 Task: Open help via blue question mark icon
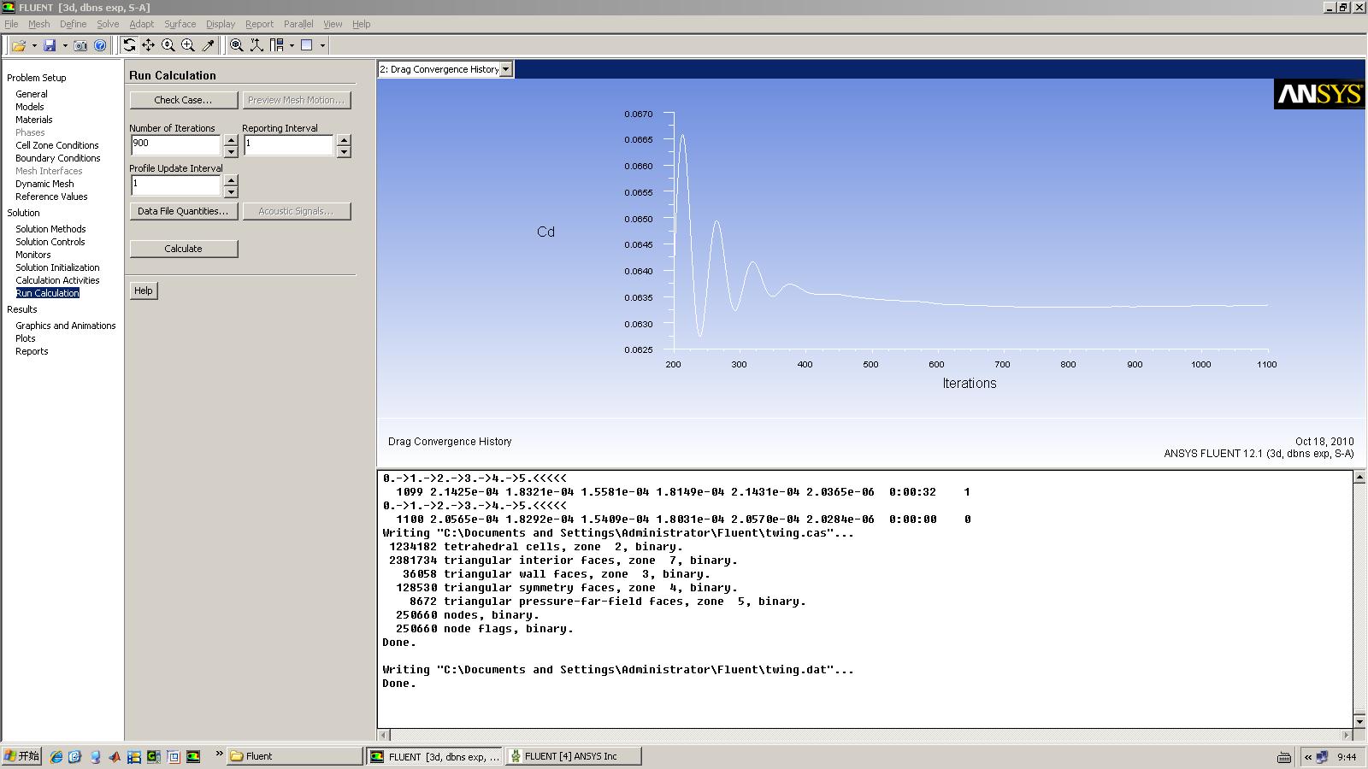[100, 45]
